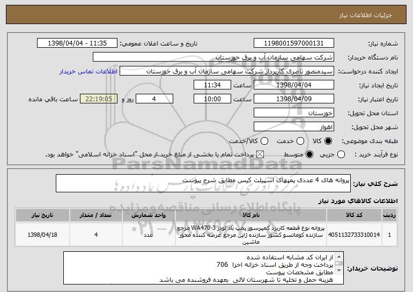Viewport: 413px width, 292px height.
Task: Click the واحد شمارش column header
Action: pyautogui.click(x=149, y=215)
